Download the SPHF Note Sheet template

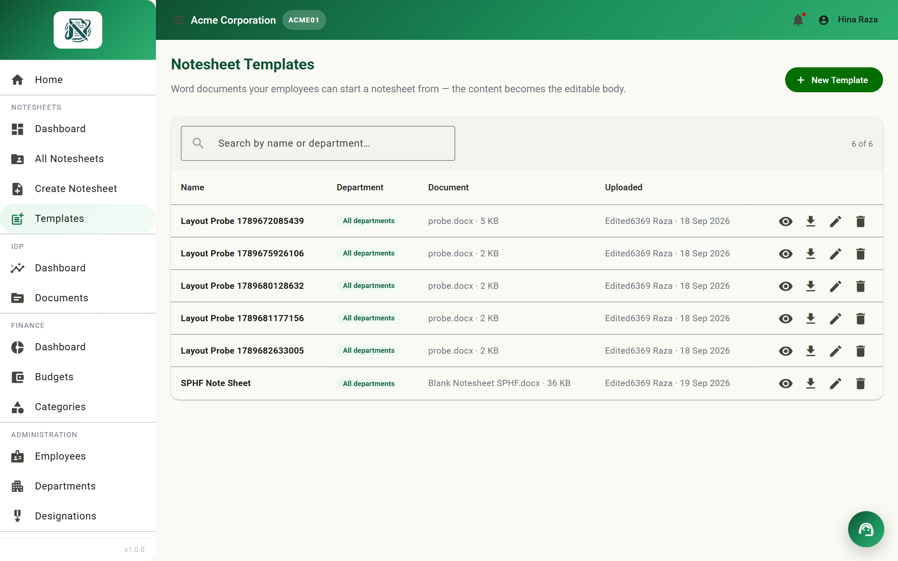coord(810,383)
